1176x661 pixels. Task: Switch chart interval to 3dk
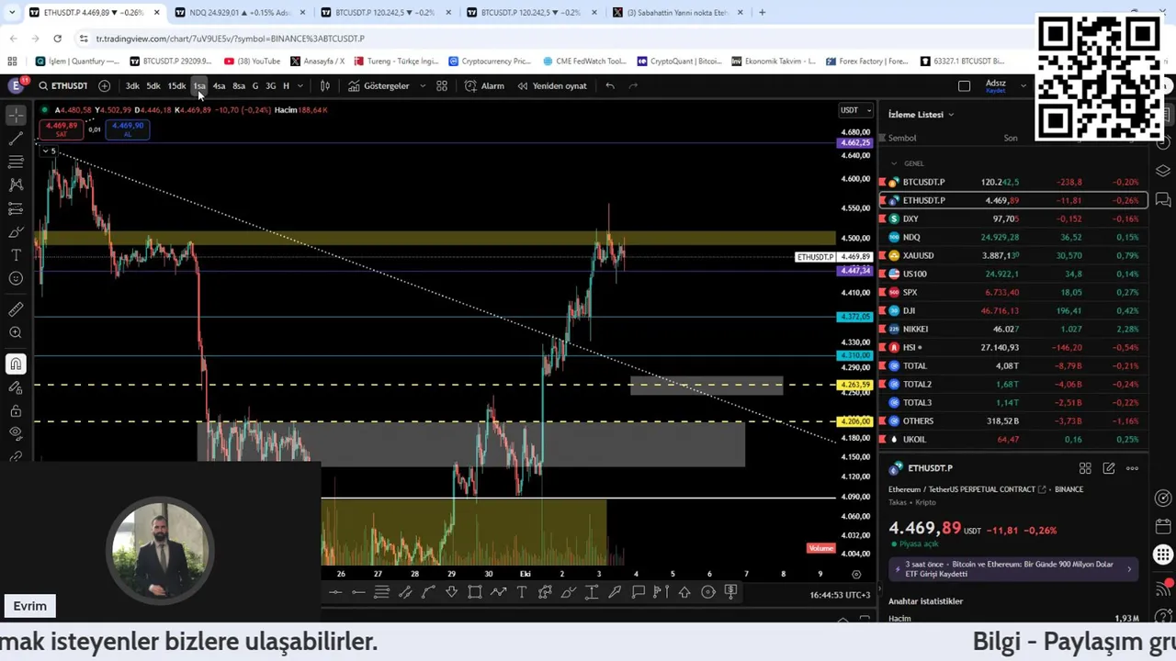point(132,85)
